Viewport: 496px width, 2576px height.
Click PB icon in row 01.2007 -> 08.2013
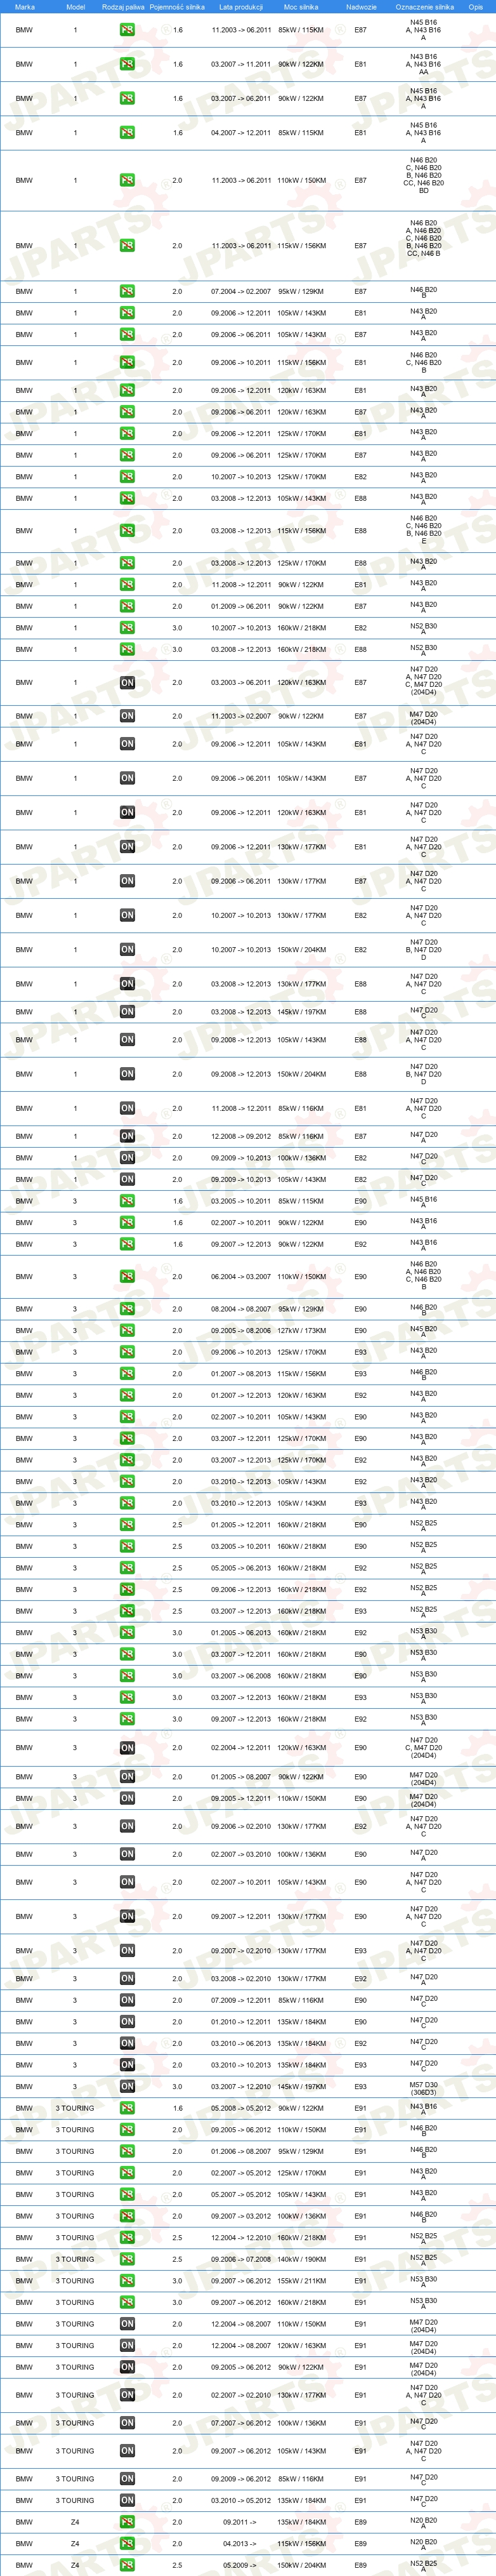[127, 1374]
